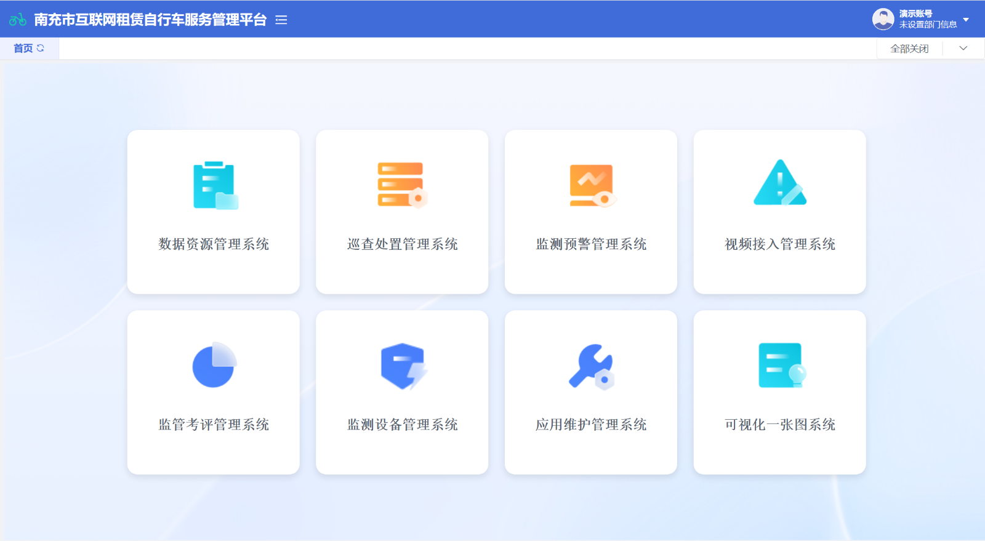The image size is (985, 541).
Task: Click the user avatar picture
Action: 883,19
